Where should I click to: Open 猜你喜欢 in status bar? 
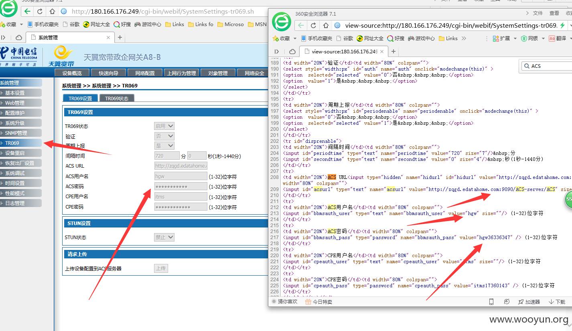(x=284, y=302)
